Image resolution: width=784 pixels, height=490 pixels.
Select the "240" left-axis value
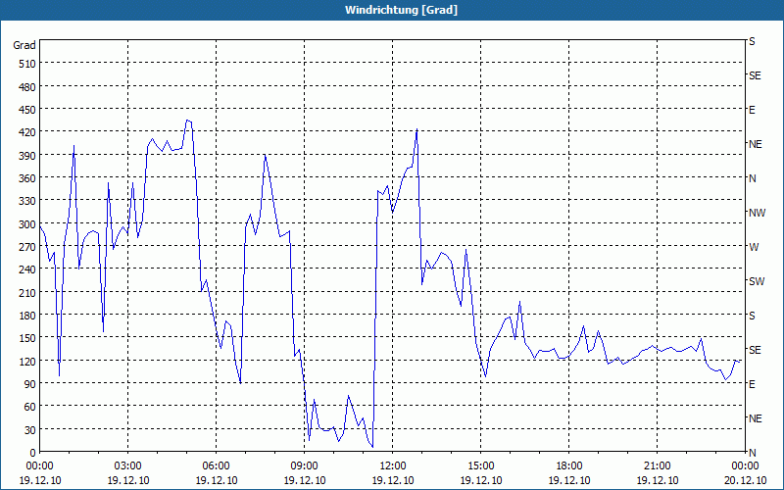tap(27, 269)
